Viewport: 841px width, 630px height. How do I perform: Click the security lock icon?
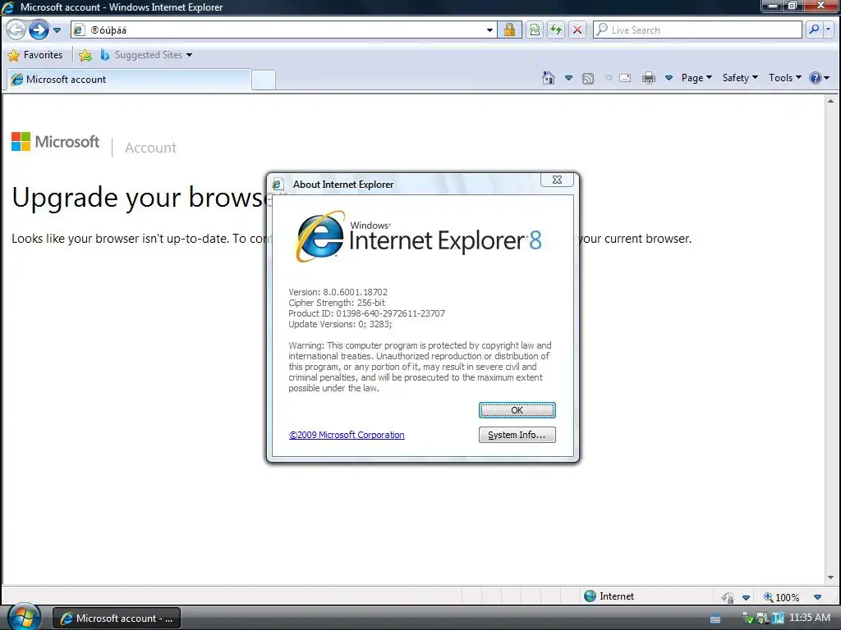[509, 30]
